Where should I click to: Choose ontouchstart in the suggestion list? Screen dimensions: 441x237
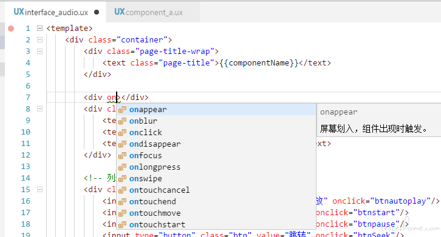click(x=216, y=224)
